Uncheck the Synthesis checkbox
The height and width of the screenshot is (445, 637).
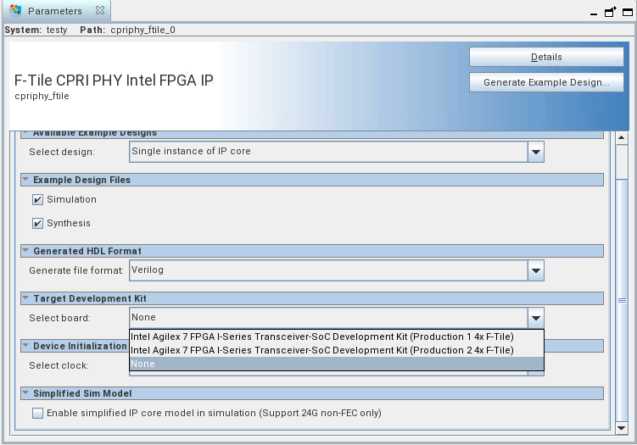38,223
